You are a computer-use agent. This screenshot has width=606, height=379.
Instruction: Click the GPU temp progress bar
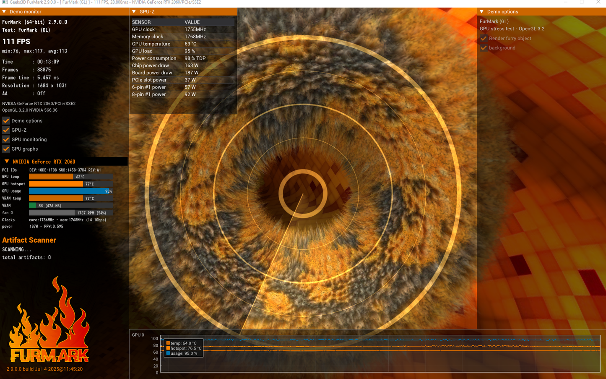point(71,177)
